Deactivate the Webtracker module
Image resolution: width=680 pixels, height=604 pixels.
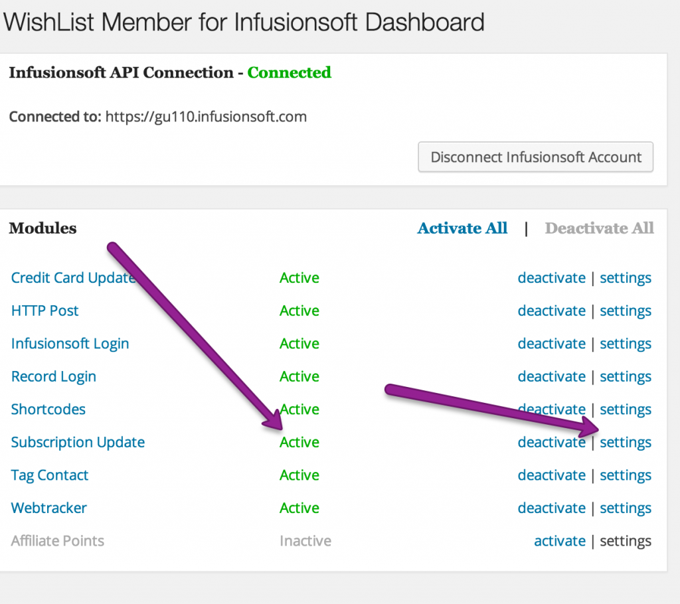tap(552, 508)
